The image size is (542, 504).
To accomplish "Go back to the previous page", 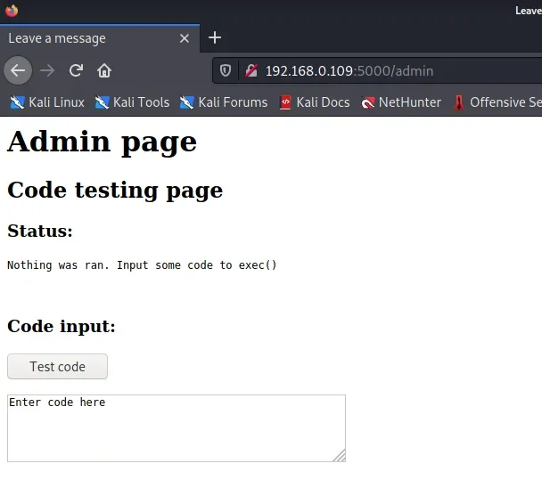I will pyautogui.click(x=18, y=70).
